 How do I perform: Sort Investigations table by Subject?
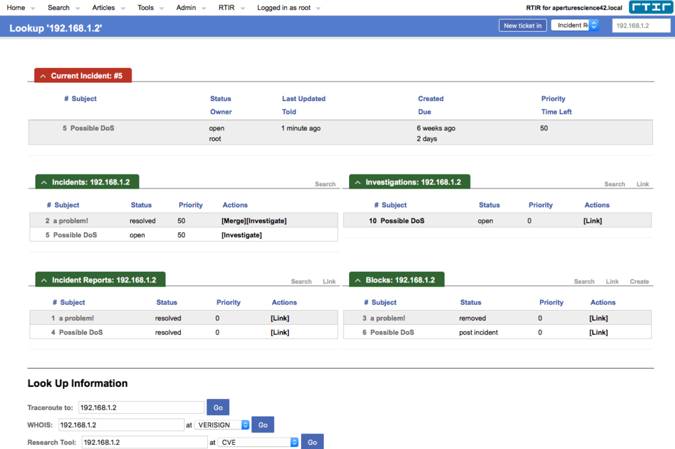(x=394, y=205)
